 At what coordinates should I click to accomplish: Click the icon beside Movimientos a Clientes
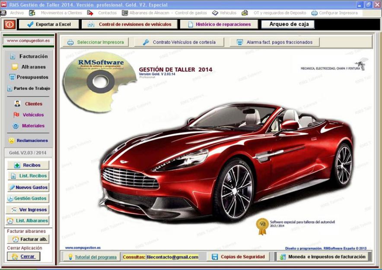pyautogui.click(x=32, y=13)
